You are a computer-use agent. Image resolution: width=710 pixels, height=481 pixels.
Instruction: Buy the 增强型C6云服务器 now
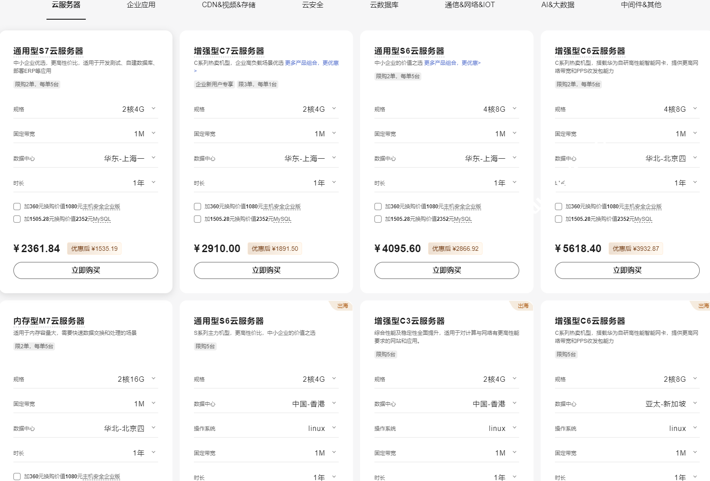pos(627,270)
